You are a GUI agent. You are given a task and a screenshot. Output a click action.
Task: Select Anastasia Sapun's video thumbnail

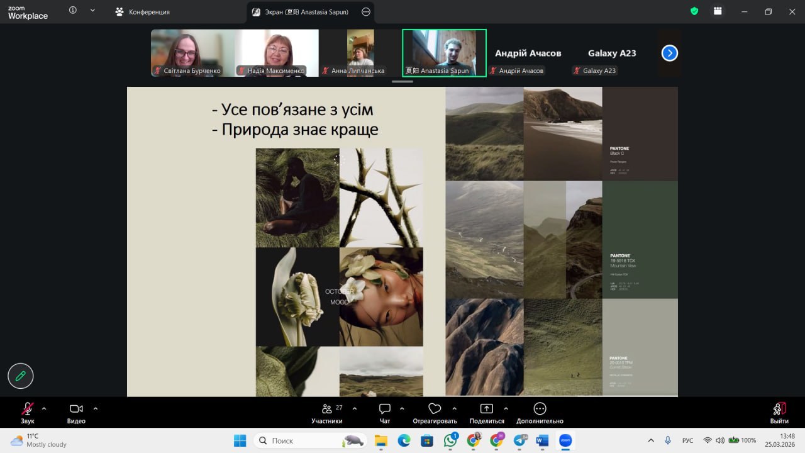[x=444, y=53]
